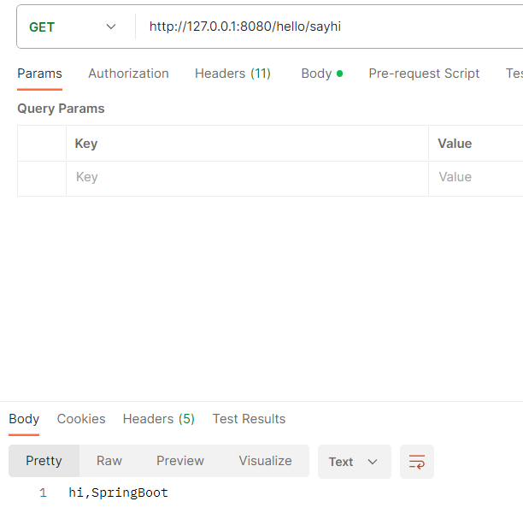Screen dimensions: 523x525
Task: Open the response Cookies tab
Action: [x=81, y=419]
